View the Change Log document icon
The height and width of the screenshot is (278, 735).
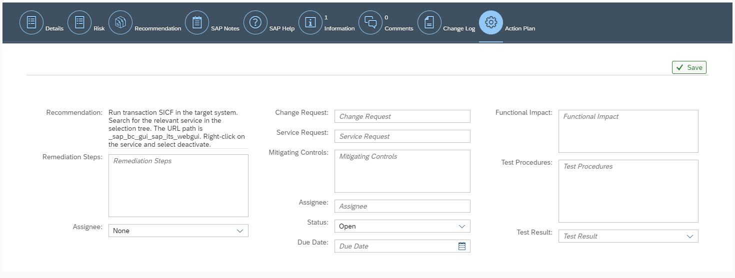point(429,22)
